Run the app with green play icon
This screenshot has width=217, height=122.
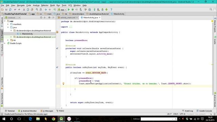(69, 9)
